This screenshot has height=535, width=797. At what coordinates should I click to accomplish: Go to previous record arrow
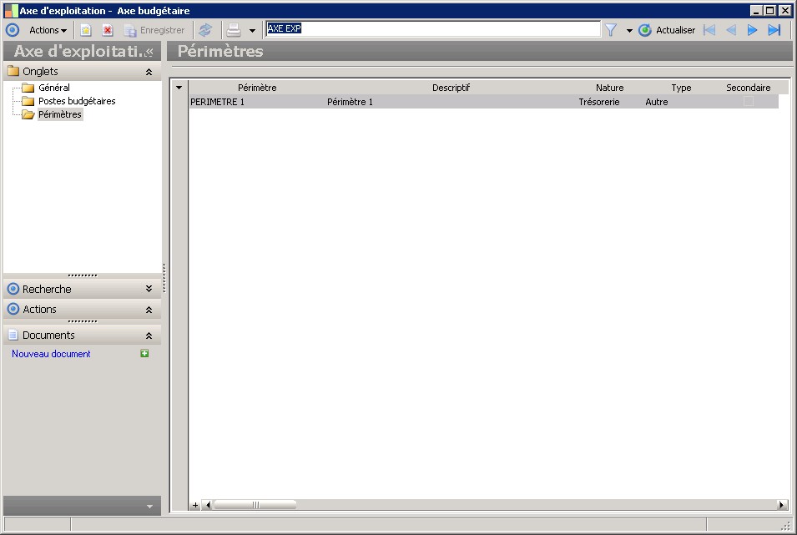[x=731, y=30]
